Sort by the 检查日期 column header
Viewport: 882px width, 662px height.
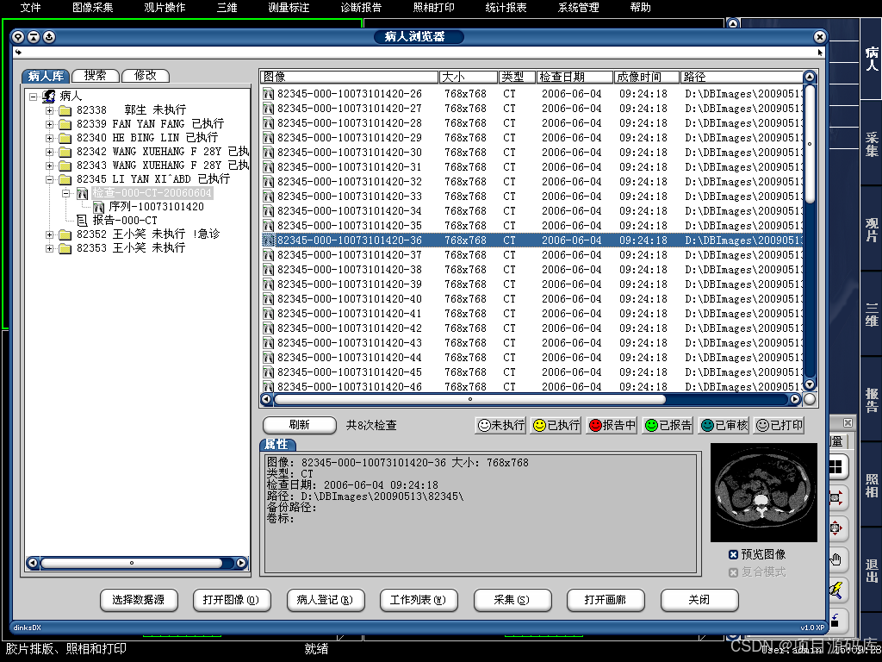click(x=575, y=77)
